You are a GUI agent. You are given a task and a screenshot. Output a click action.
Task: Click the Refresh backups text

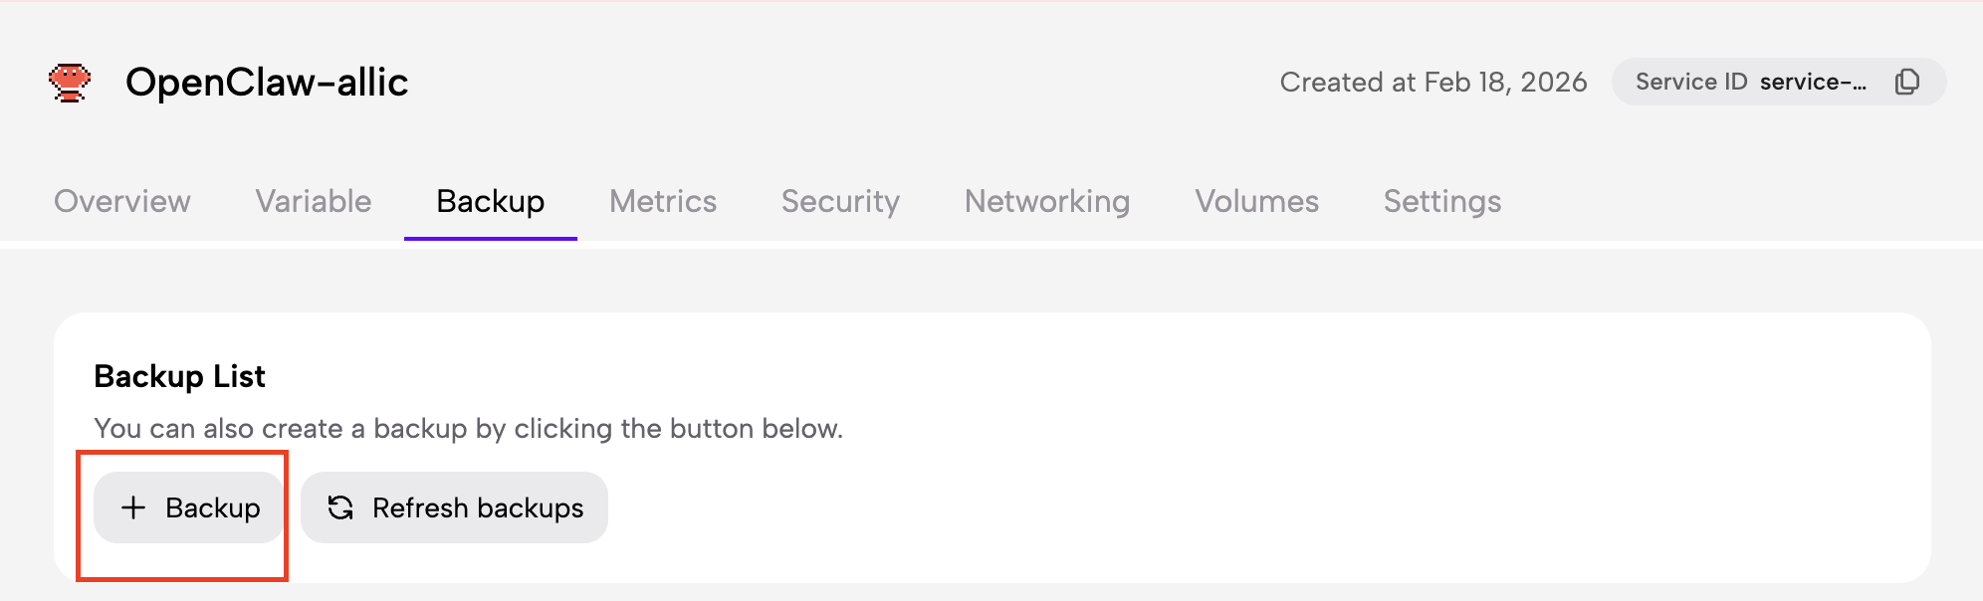click(478, 507)
